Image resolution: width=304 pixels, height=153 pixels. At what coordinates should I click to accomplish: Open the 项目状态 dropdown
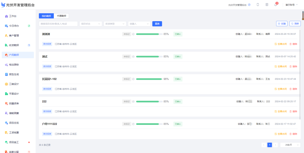[x=91, y=24]
